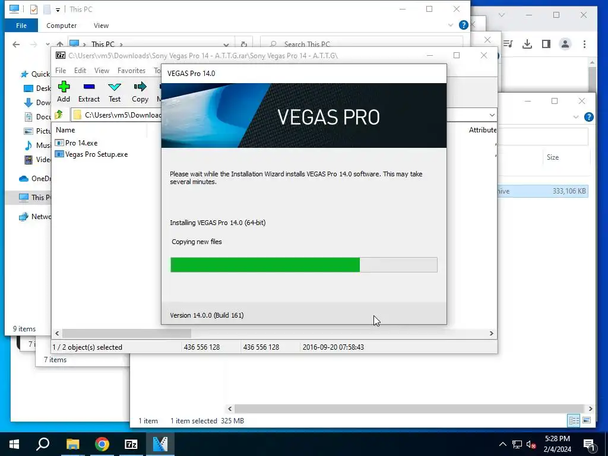The image size is (608, 456).
Task: Select the 333,106 KB archive row
Action: [543, 191]
